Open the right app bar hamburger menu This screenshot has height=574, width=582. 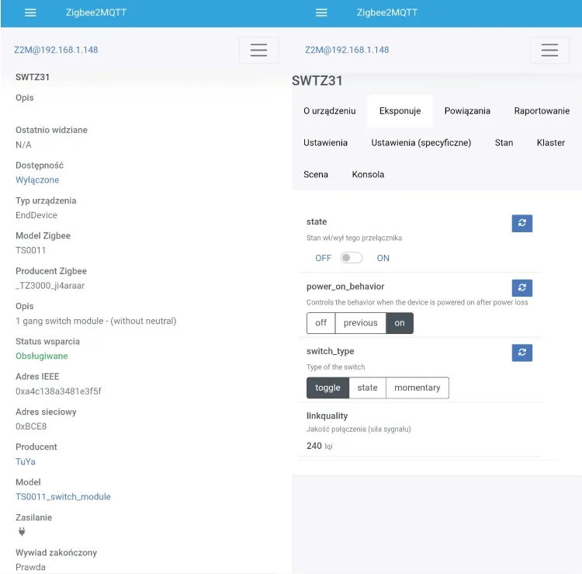[x=321, y=12]
